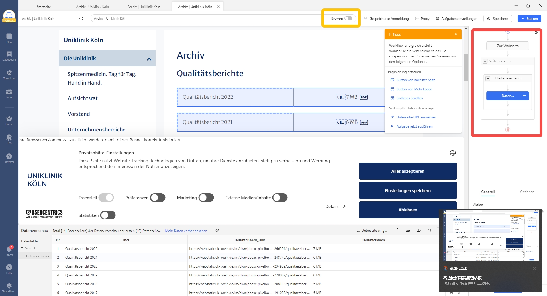The height and width of the screenshot is (296, 547).
Task: Click the download arrow icon in Datenvorschau toolbar
Action: [408, 230]
